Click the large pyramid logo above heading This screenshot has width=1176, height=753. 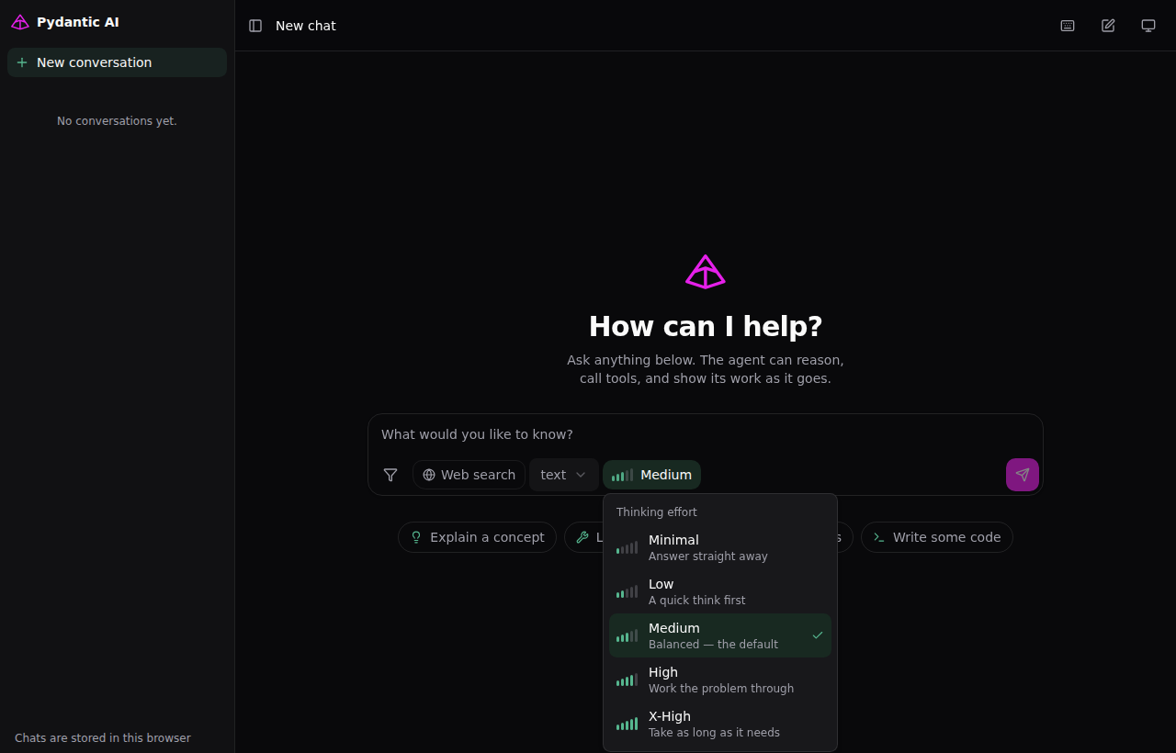706,272
